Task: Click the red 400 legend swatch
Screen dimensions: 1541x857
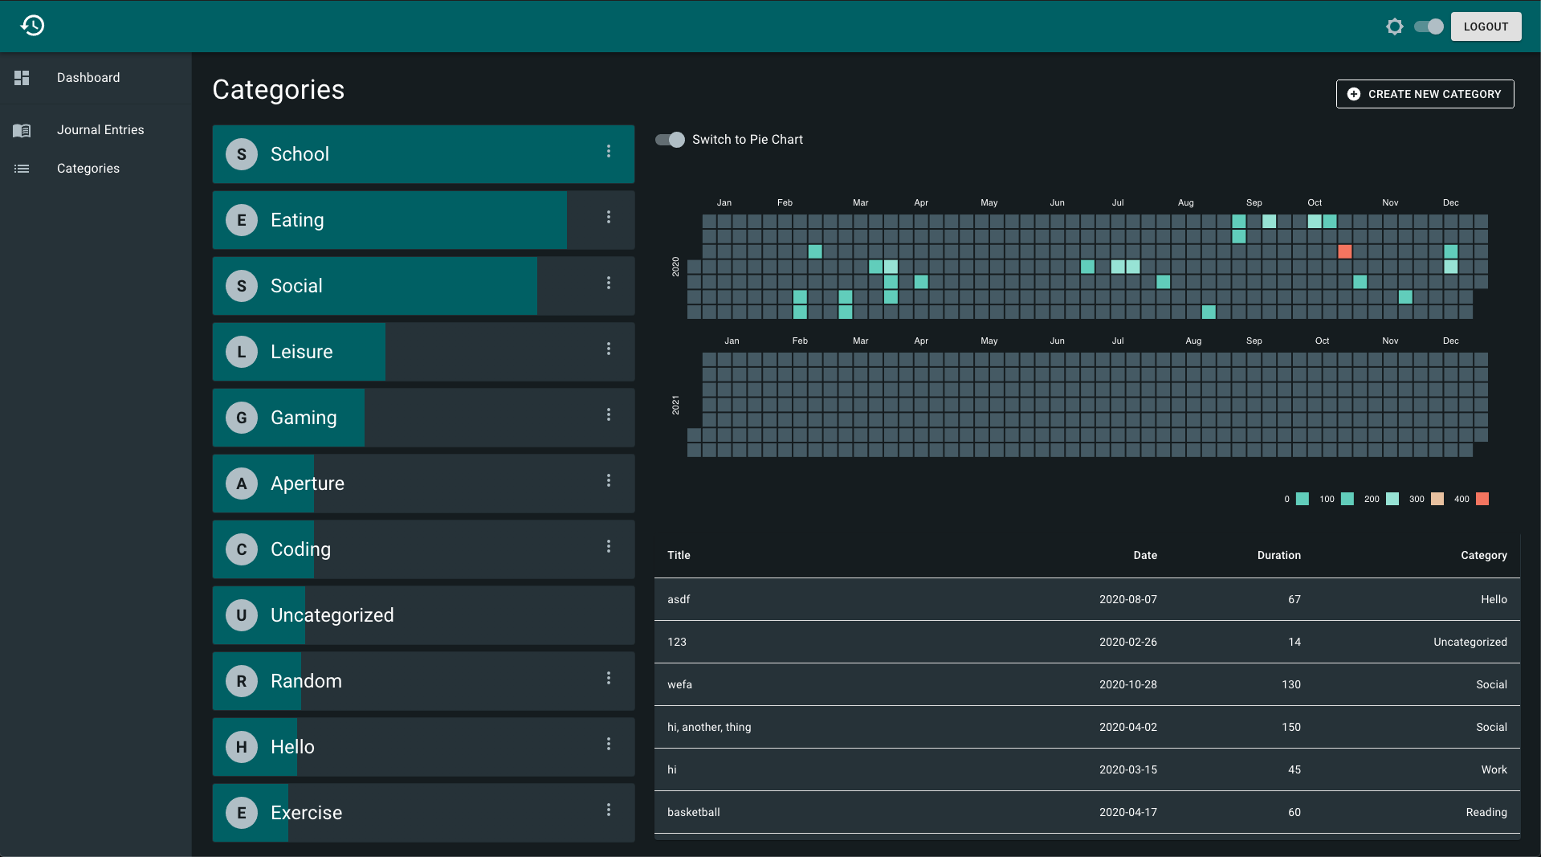Action: (1482, 499)
